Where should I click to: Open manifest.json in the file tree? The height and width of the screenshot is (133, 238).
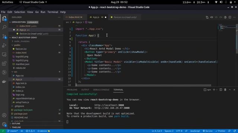[x=22, y=64]
